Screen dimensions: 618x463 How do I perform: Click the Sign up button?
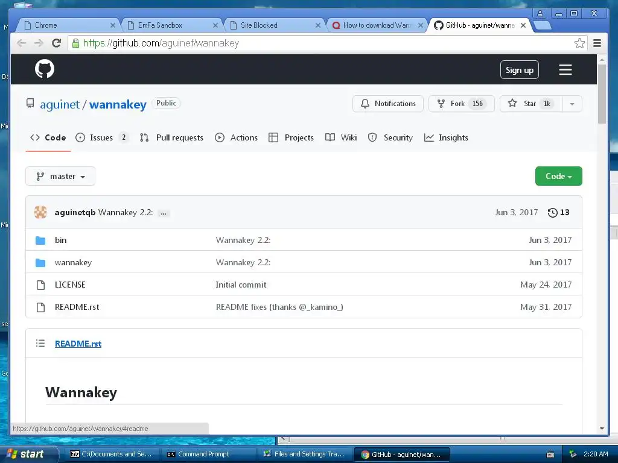click(519, 70)
